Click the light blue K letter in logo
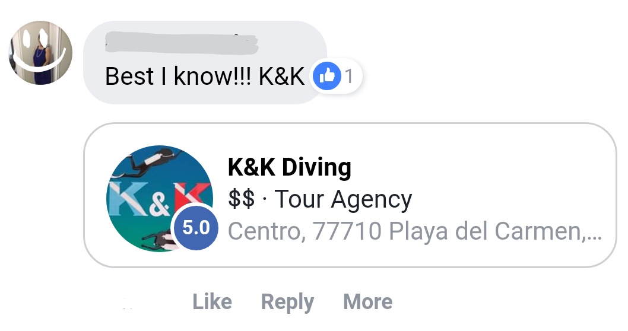 128,199
